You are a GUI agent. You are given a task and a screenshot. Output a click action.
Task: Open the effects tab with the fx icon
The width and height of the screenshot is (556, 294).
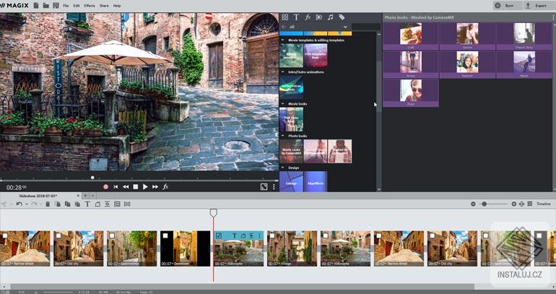(308, 17)
